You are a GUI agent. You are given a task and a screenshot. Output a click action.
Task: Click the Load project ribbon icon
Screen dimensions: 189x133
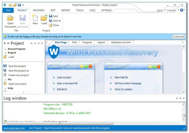pyautogui.click(x=44, y=18)
